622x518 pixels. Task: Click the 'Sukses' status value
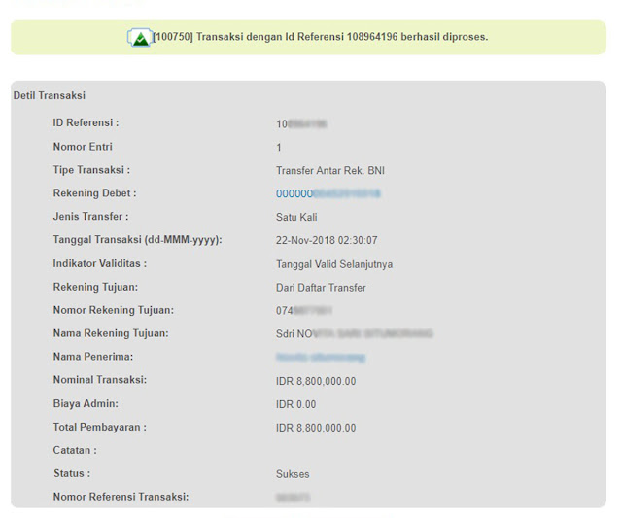(293, 474)
